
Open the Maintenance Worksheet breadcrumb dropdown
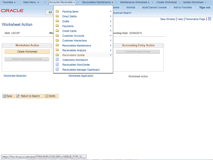point(134,2)
